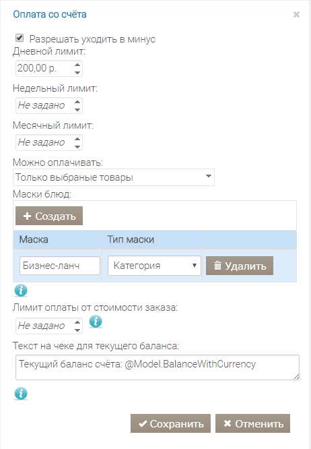The height and width of the screenshot is (449, 311).
Task: Click Сохранить button
Action: (x=171, y=423)
